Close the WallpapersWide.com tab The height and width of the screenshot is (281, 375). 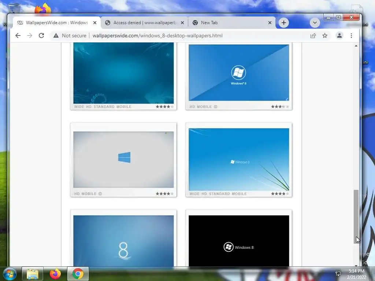coord(95,23)
